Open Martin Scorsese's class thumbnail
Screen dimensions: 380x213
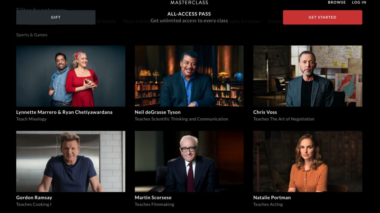point(189,161)
